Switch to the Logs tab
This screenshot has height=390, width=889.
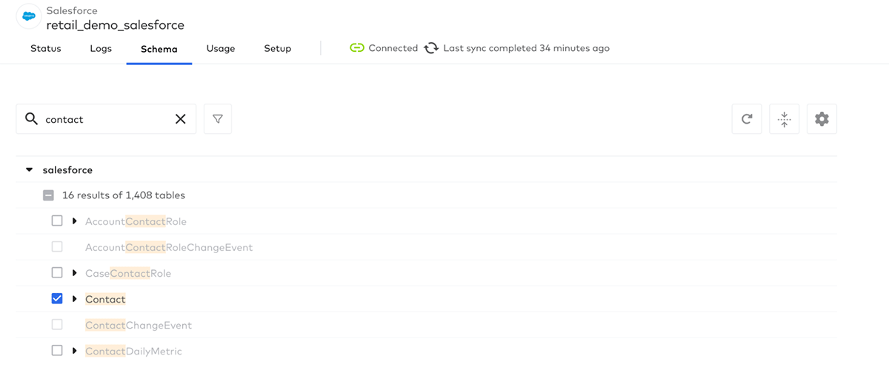click(x=101, y=49)
